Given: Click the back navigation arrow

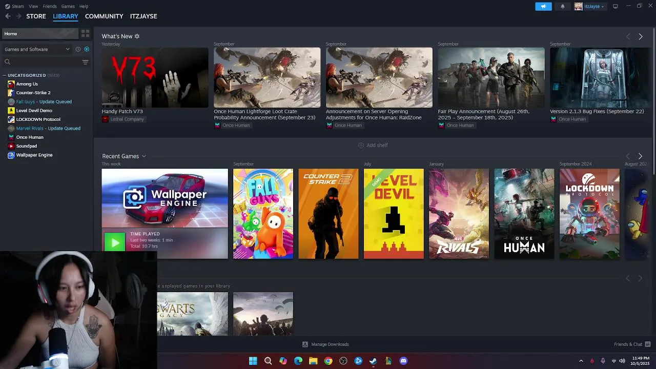Looking at the screenshot, I should (x=8, y=16).
